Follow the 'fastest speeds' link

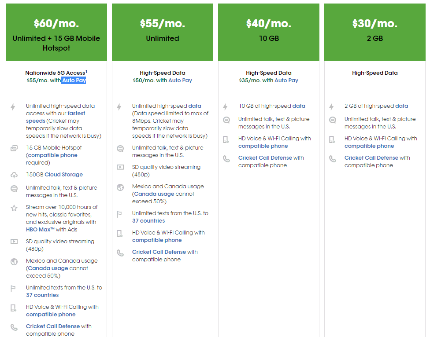pos(56,117)
